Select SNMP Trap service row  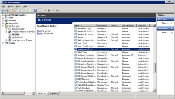coord(112,52)
